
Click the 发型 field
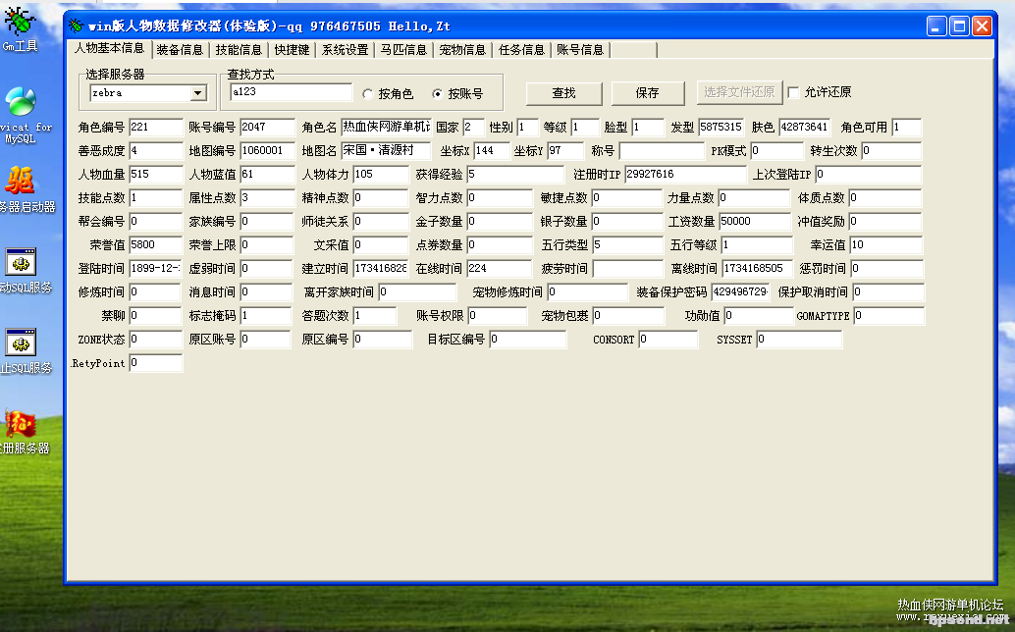click(x=721, y=128)
